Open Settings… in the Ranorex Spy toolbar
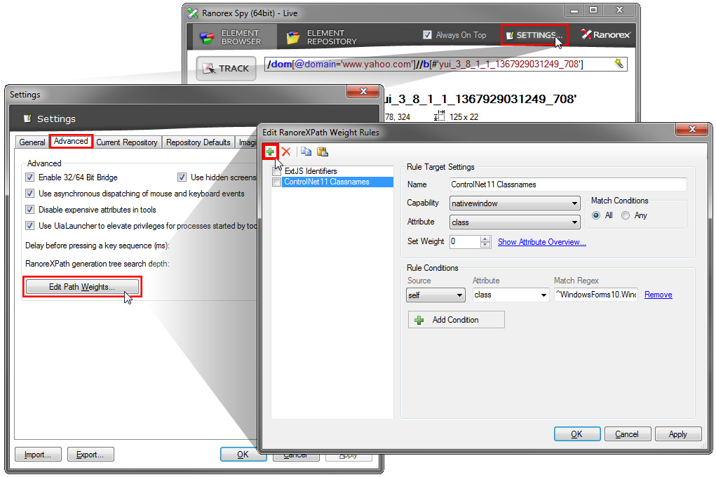This screenshot has height=477, width=716. [534, 35]
